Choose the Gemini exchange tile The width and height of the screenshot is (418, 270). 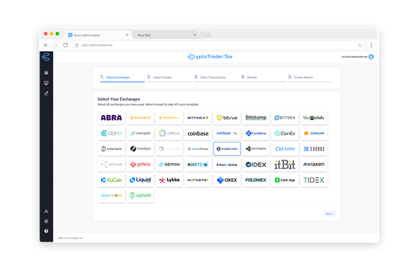pyautogui.click(x=169, y=164)
